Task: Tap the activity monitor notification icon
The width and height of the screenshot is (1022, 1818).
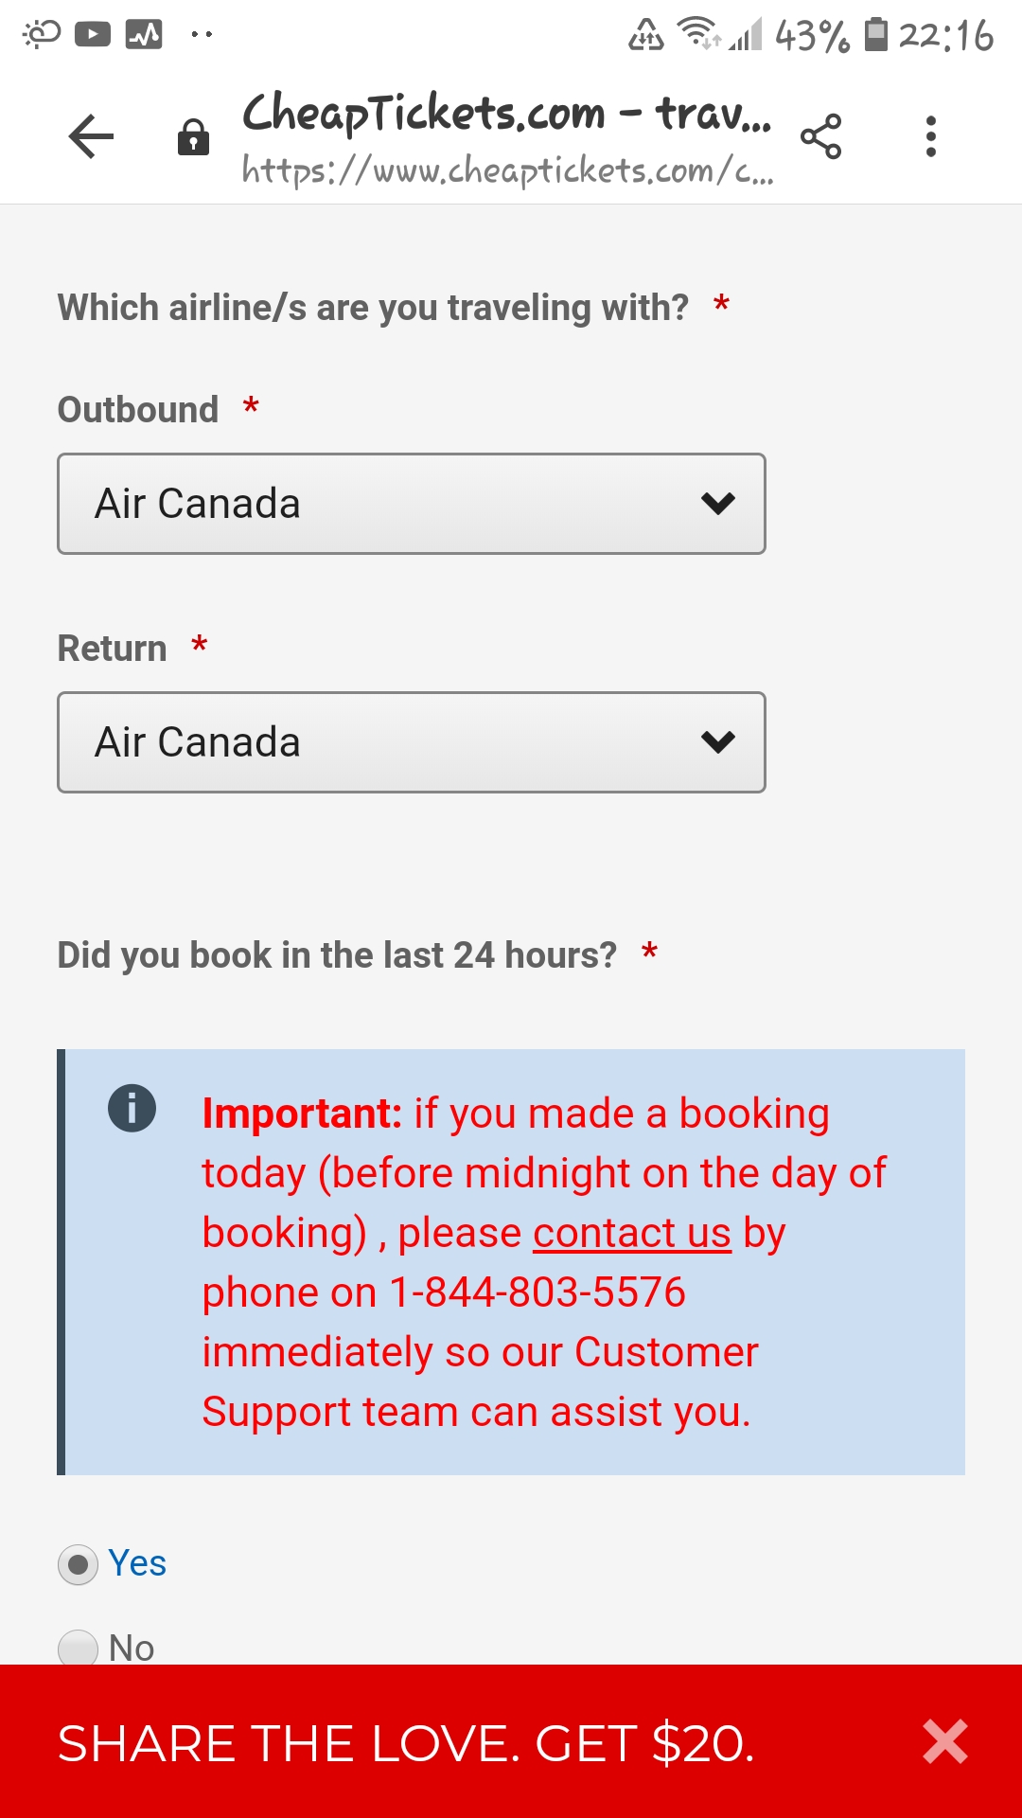Action: coord(144,35)
